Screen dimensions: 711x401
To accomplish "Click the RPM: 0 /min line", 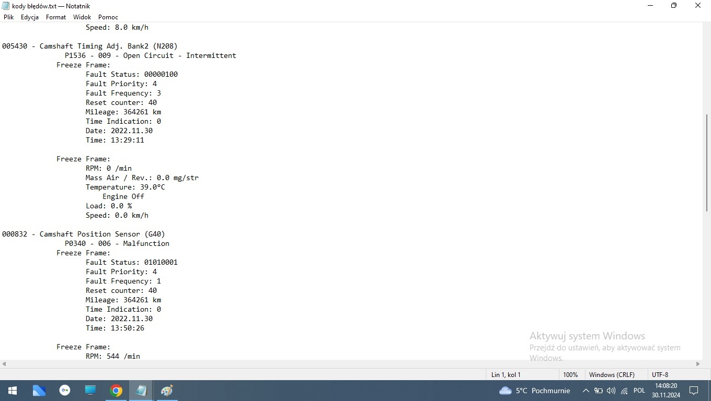I will [x=109, y=168].
